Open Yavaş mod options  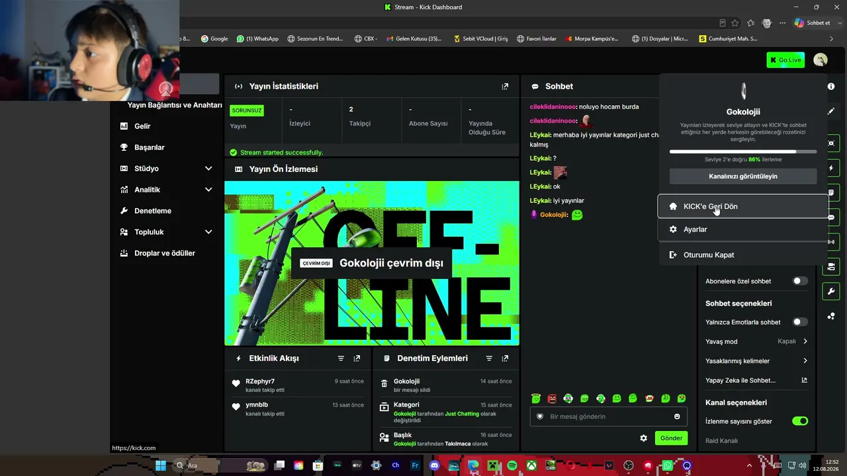point(756,342)
